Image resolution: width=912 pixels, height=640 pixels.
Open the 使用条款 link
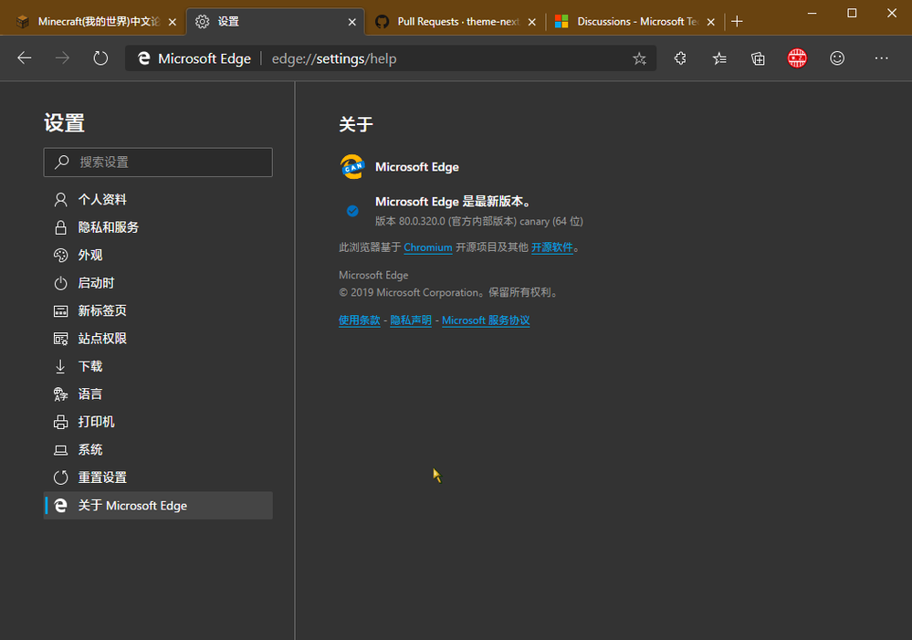coord(359,320)
